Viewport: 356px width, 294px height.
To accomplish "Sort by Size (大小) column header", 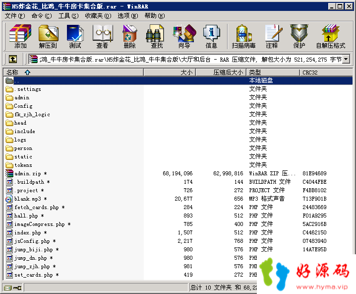I will point(170,73).
